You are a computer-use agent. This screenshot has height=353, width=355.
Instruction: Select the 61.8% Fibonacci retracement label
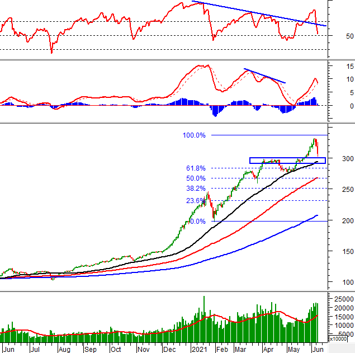(x=196, y=168)
